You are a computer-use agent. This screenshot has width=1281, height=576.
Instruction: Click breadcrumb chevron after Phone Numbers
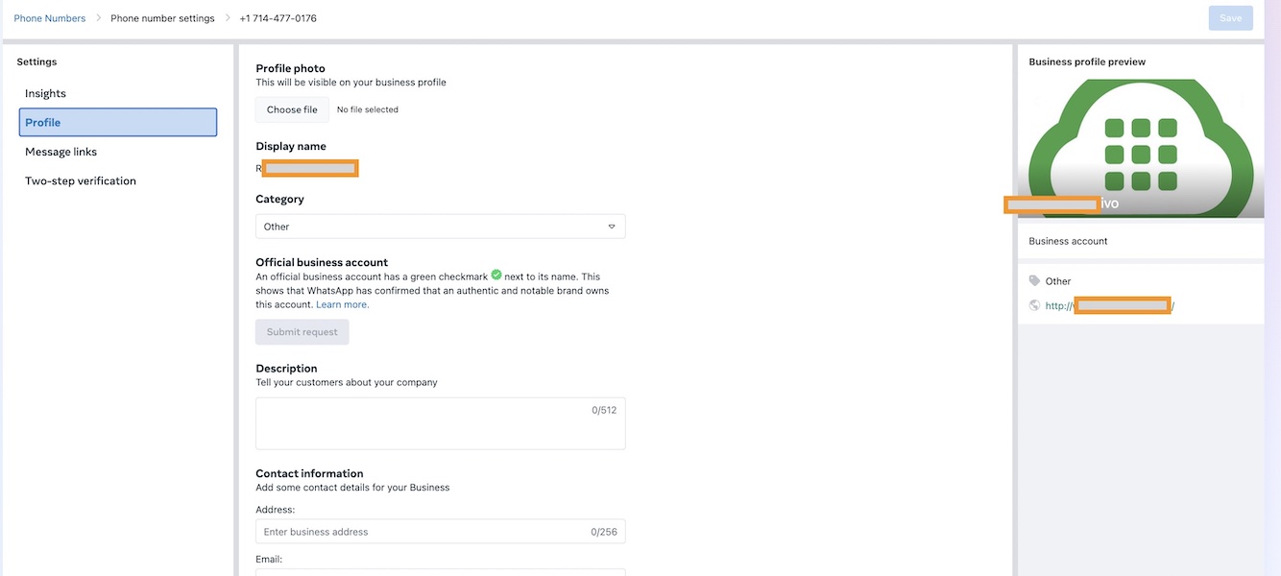[98, 18]
